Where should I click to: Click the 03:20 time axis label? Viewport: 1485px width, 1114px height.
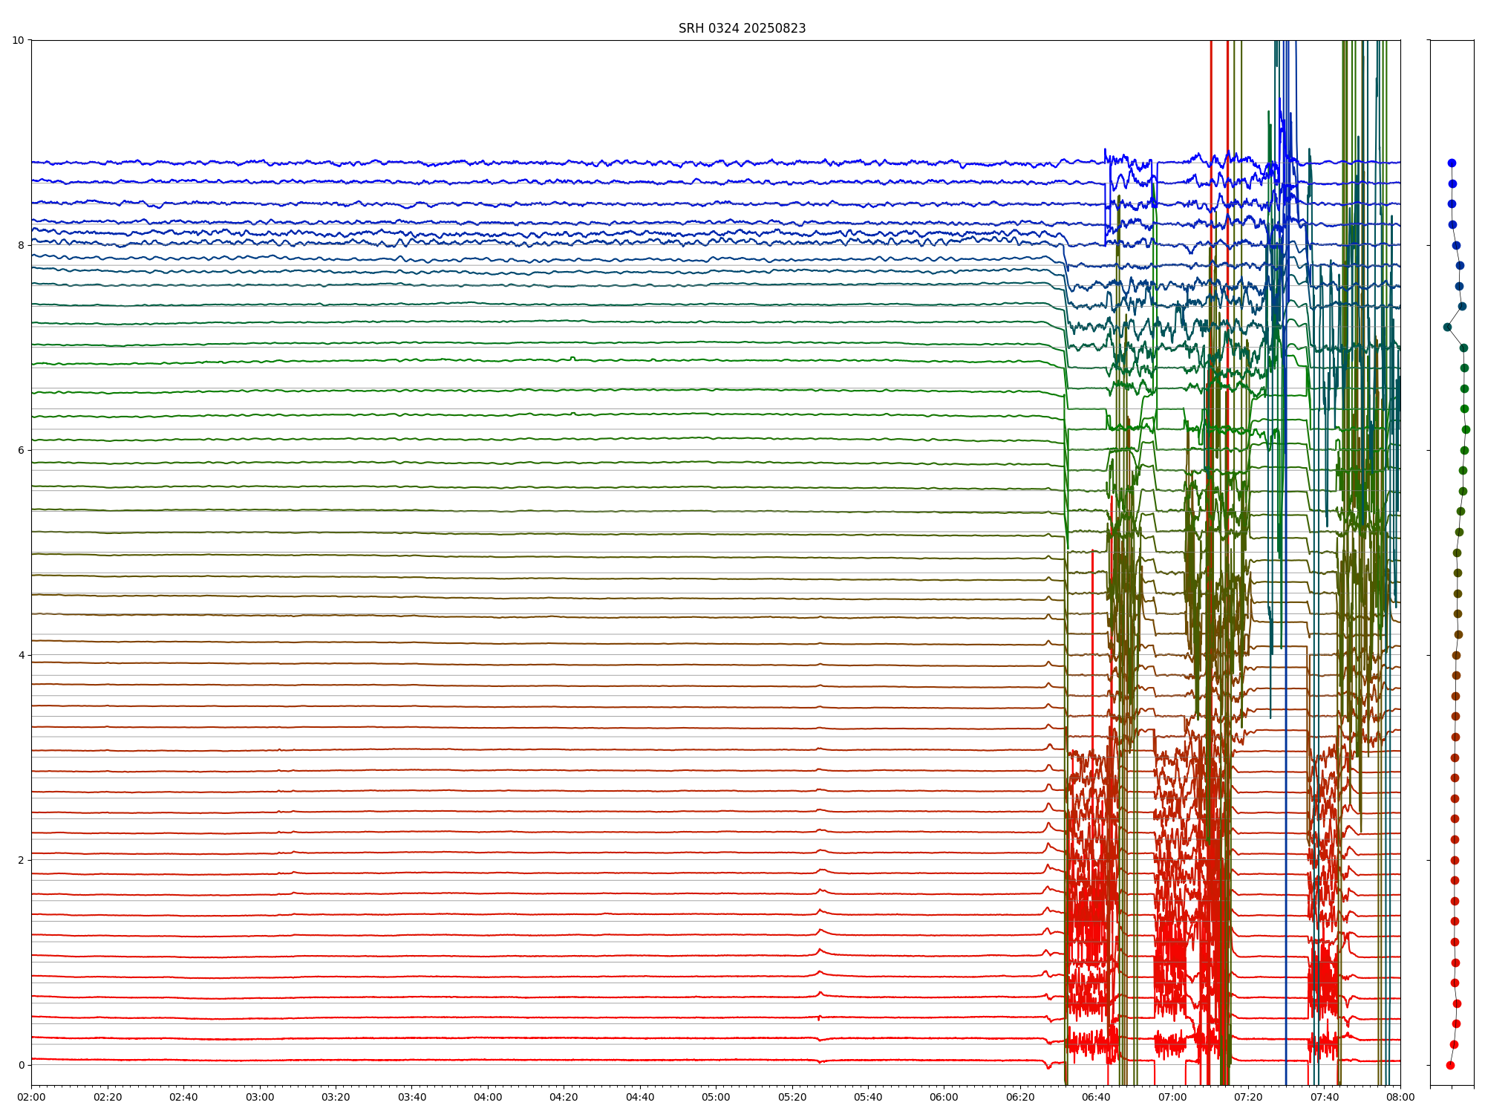[336, 1097]
